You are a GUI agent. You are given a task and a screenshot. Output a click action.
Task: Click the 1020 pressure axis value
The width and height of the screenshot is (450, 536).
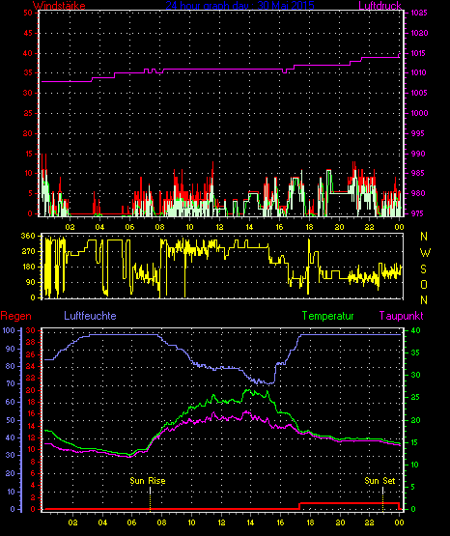[419, 33]
